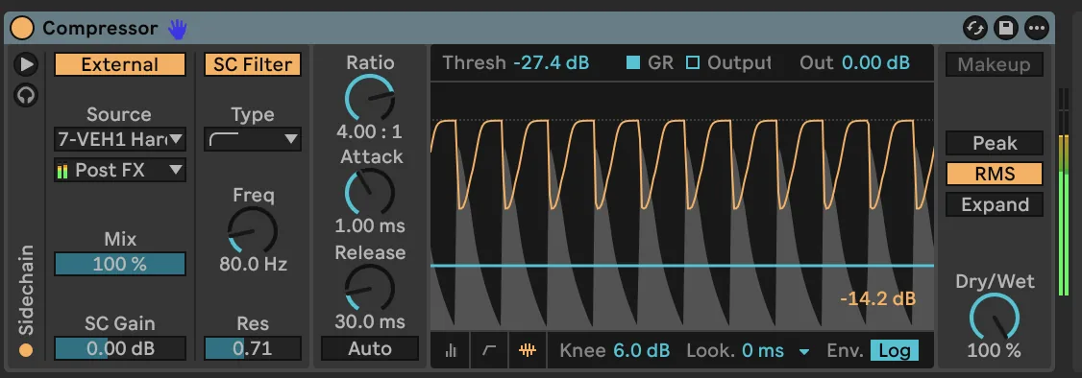Image resolution: width=1082 pixels, height=378 pixels.
Task: Click the Freq knob at 80.0 Hz
Action: (253, 230)
